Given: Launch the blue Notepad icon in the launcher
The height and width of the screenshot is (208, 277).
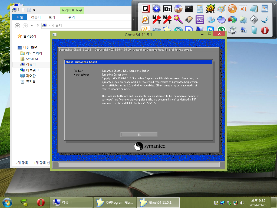Looking at the screenshot, I should point(254,9).
